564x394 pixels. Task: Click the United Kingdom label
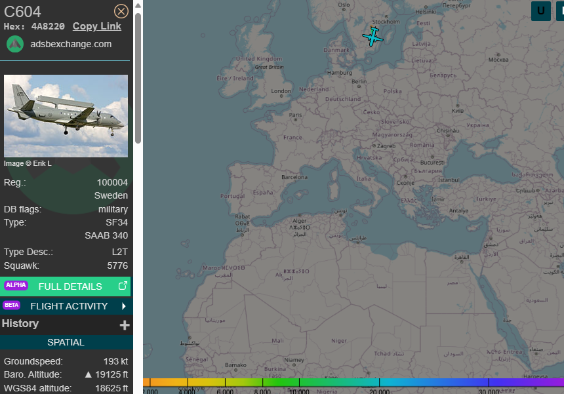point(259,59)
